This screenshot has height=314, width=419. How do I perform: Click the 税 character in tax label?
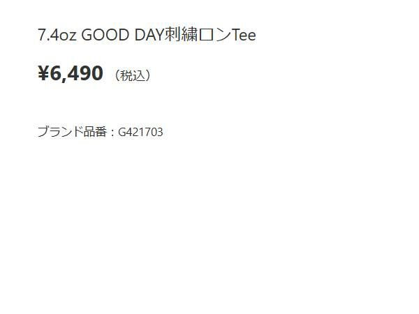[x=126, y=75]
